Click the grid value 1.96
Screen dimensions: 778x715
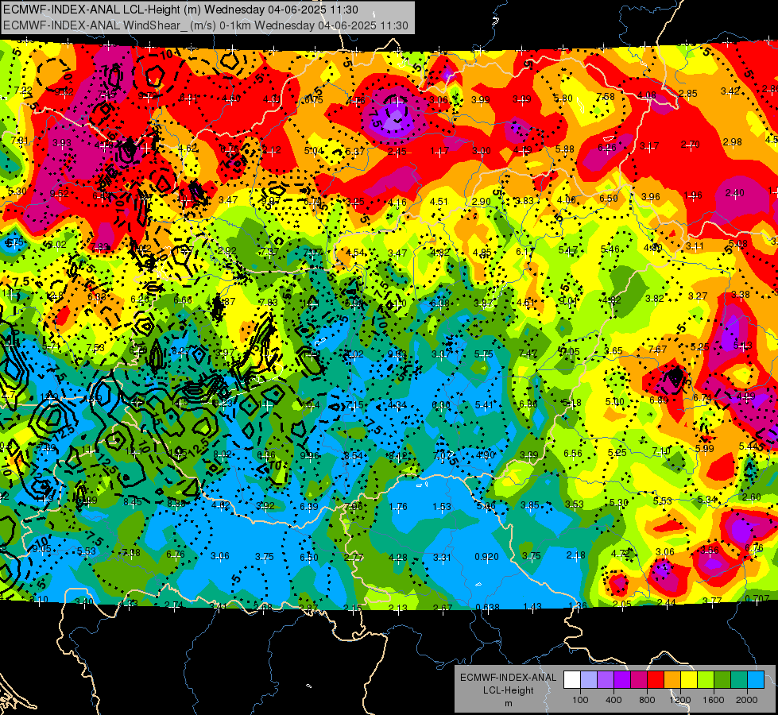click(693, 195)
